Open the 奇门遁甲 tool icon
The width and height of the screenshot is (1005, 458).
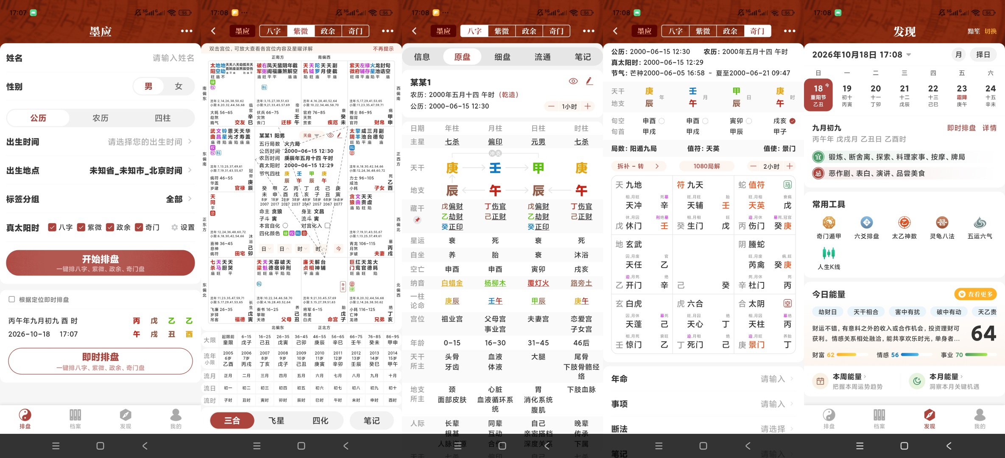pos(829,223)
